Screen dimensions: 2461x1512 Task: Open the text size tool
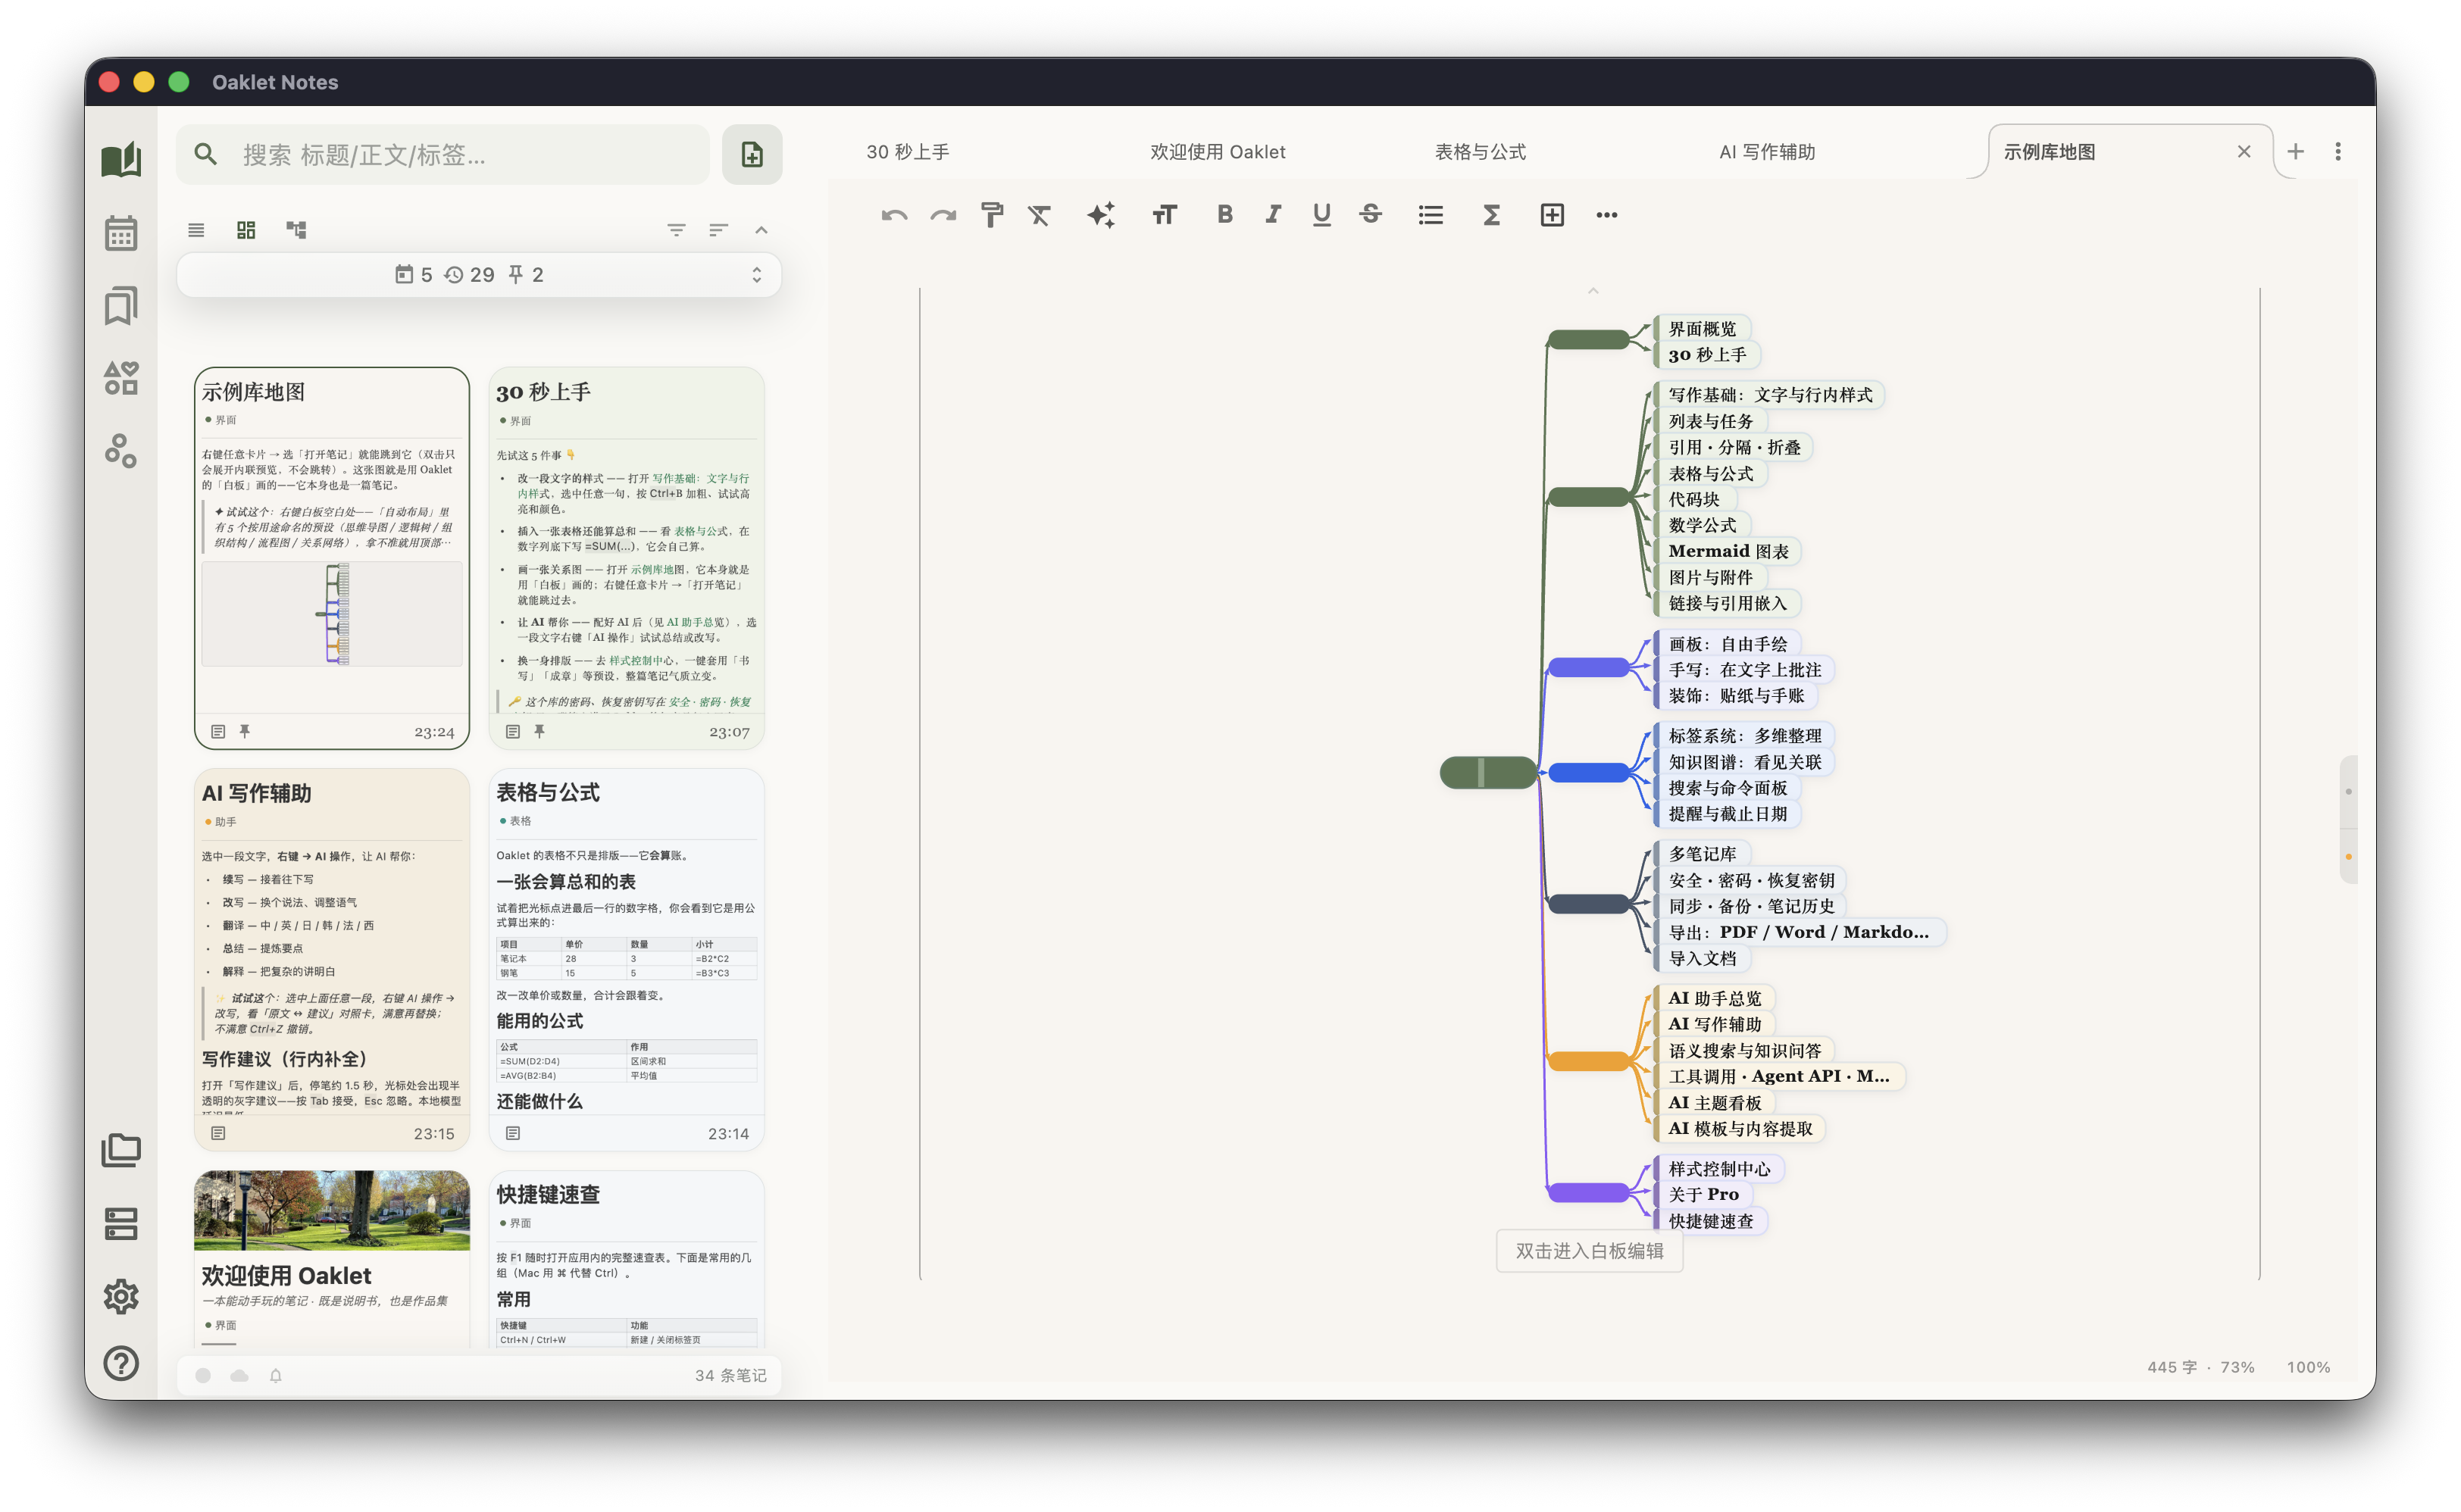tap(1164, 215)
